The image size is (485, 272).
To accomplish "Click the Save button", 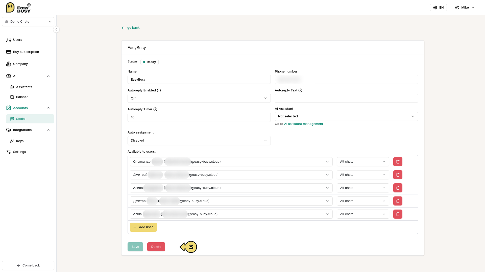I will 135,247.
